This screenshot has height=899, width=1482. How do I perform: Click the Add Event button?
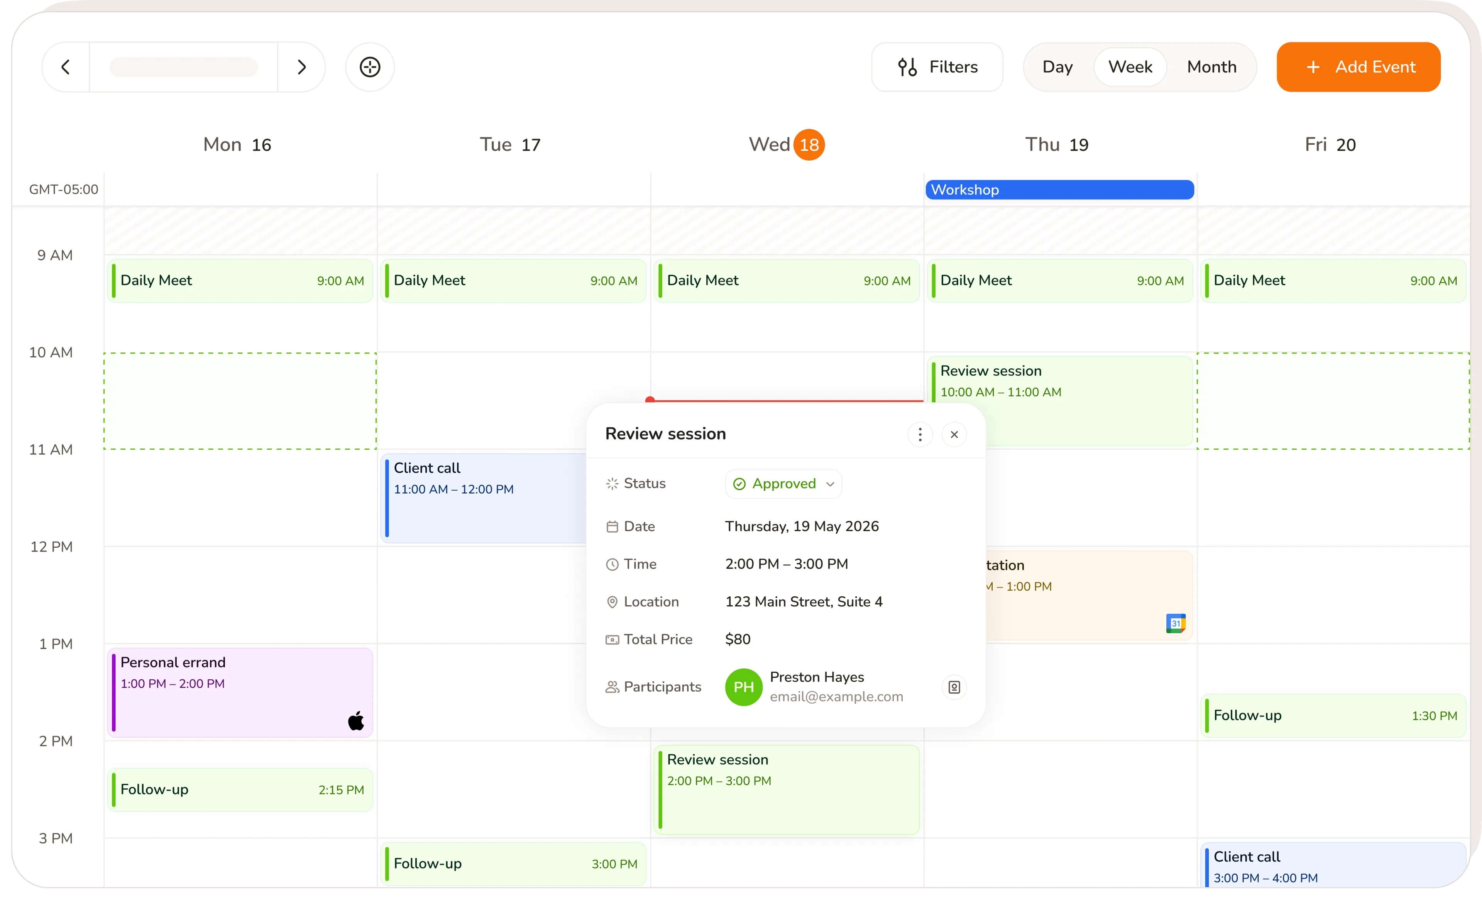point(1359,67)
